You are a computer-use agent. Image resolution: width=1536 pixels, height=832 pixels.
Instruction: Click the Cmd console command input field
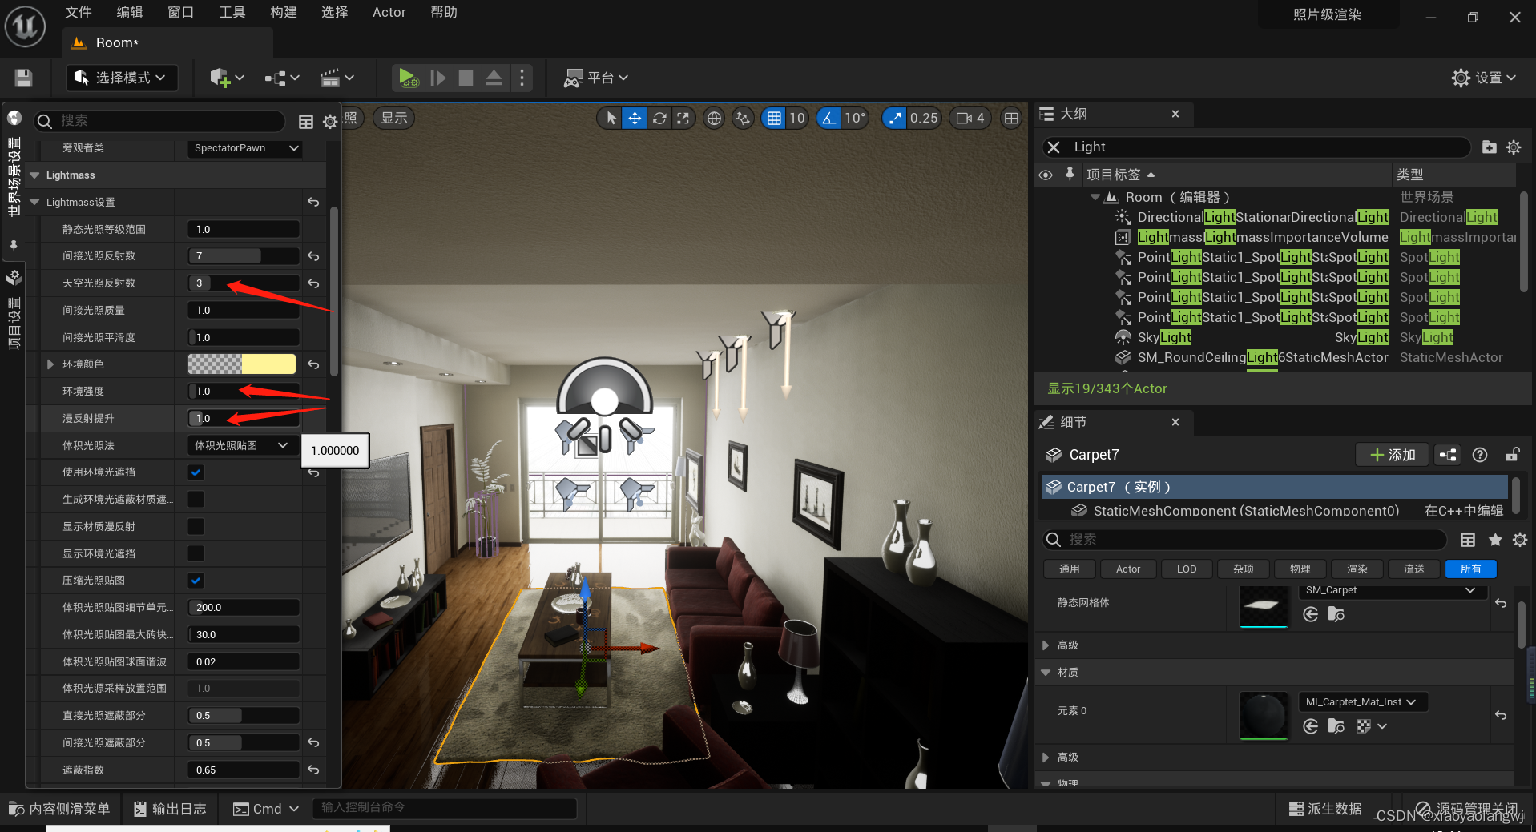point(445,808)
